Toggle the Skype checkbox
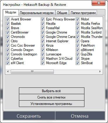Image resolution: width=108 pixels, height=123 pixels. pos(77,59)
